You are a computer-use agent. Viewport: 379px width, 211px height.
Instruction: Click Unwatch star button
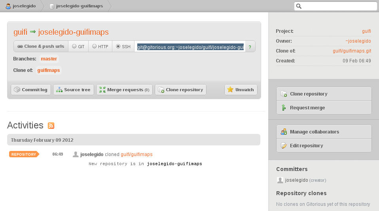click(x=241, y=90)
